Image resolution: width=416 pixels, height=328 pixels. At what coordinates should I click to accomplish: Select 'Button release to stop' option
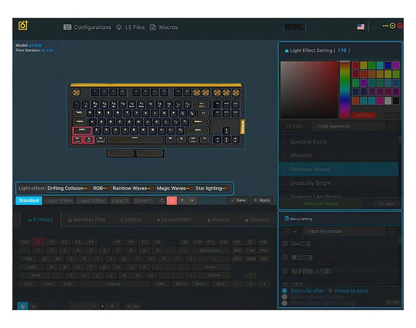284,297
